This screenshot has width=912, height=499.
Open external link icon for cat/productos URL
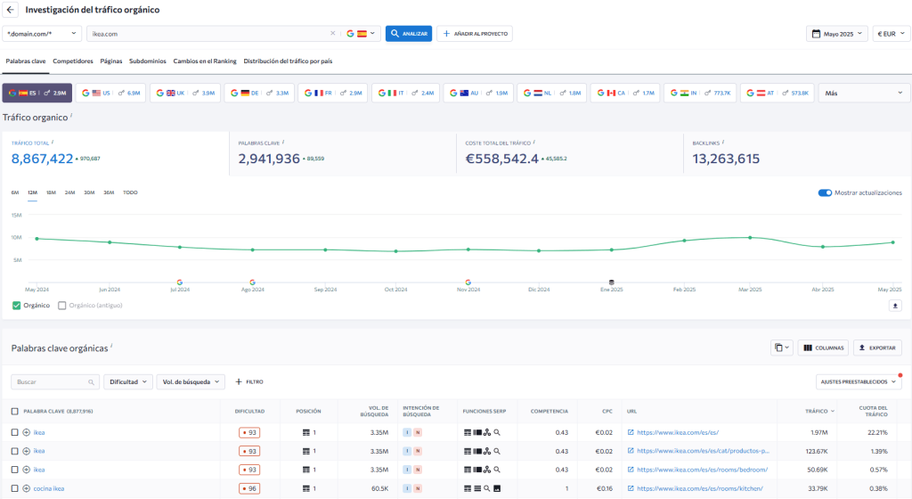point(631,451)
